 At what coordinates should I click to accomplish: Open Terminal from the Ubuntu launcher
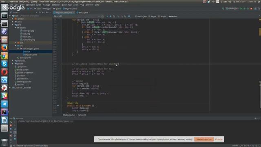pyautogui.click(x=4, y=24)
